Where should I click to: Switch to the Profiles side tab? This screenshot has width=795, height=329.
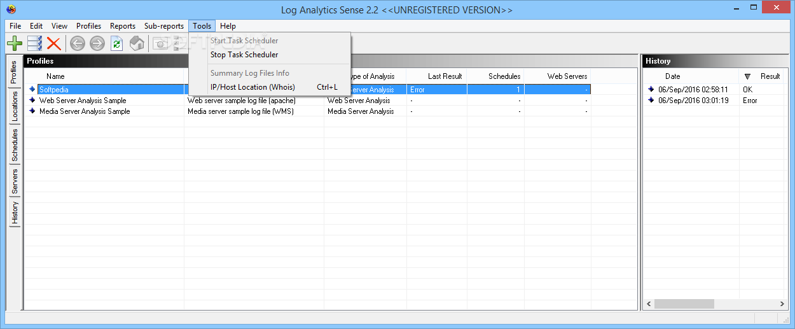15,73
